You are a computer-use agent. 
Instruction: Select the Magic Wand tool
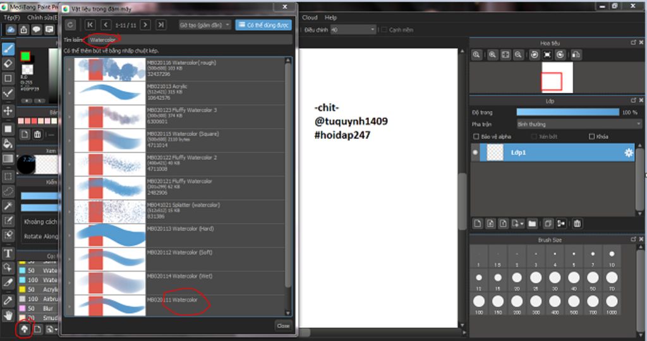(x=8, y=206)
